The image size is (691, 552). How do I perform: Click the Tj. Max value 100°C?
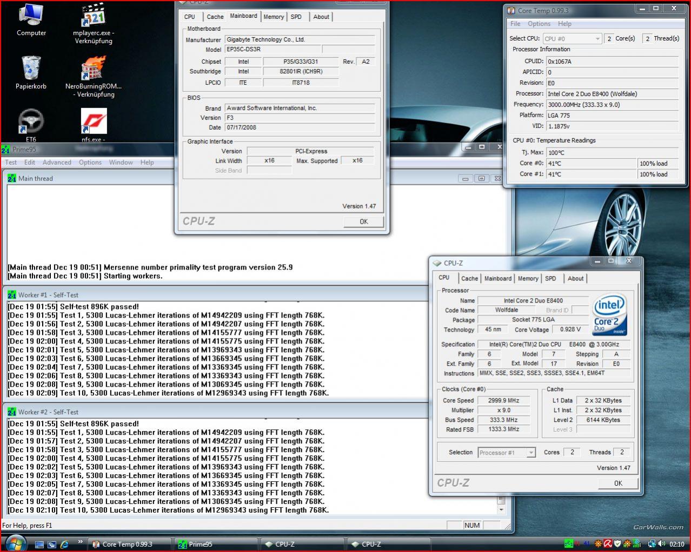pos(612,153)
